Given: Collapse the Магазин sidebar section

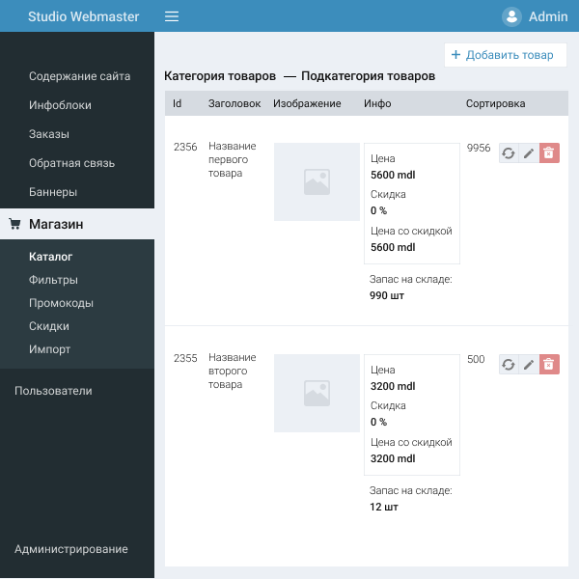Looking at the screenshot, I should [x=56, y=224].
